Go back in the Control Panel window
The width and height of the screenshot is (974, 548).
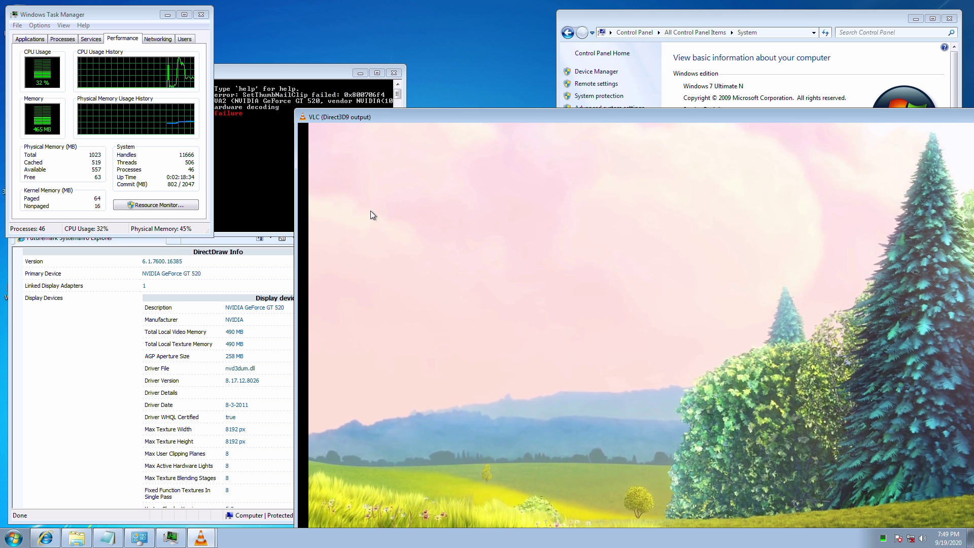[568, 32]
